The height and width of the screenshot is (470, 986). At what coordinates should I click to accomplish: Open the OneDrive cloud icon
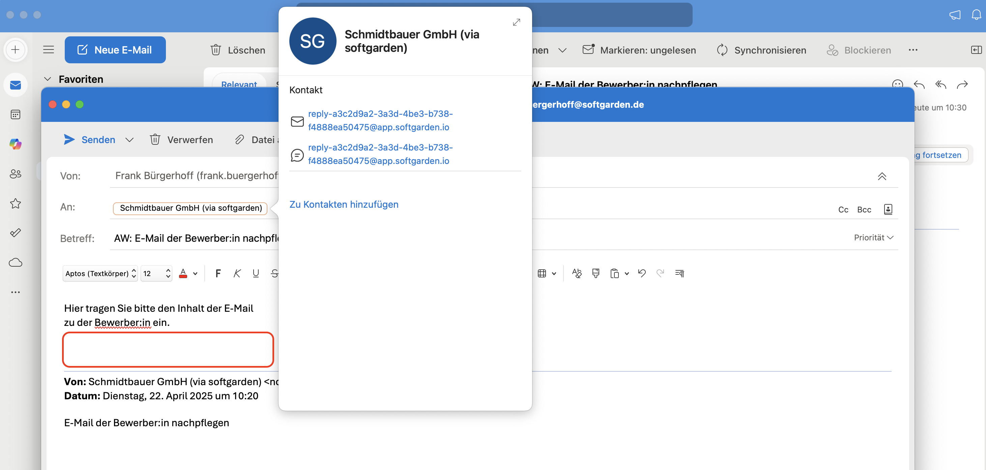point(15,263)
